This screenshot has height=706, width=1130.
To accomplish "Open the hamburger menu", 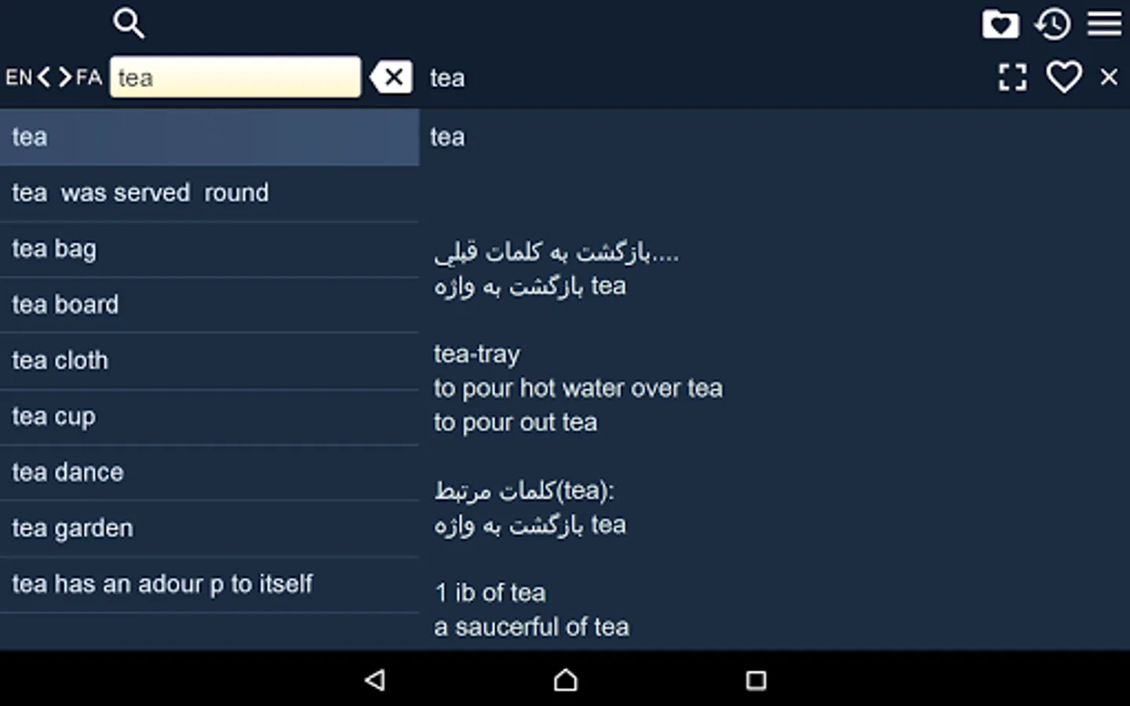I will pyautogui.click(x=1104, y=24).
